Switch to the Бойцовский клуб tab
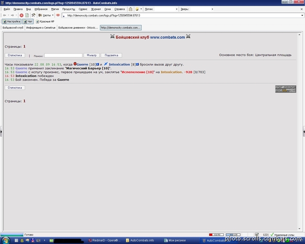This screenshot has height=244, width=305. coord(13,27)
